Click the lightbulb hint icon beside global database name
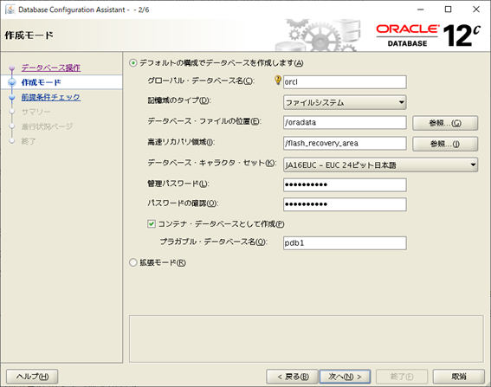The width and height of the screenshot is (491, 387). pyautogui.click(x=277, y=81)
